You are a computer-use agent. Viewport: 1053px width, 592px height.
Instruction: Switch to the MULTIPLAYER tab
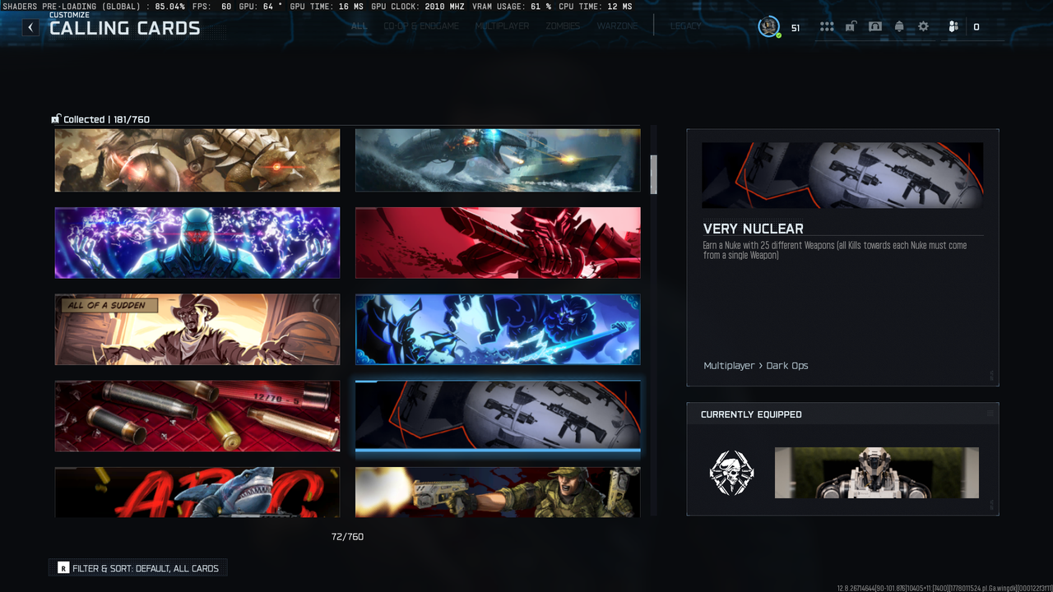click(502, 26)
